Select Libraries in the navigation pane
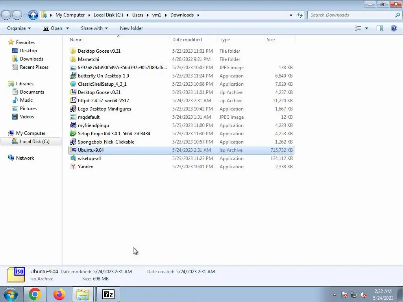 [25, 83]
